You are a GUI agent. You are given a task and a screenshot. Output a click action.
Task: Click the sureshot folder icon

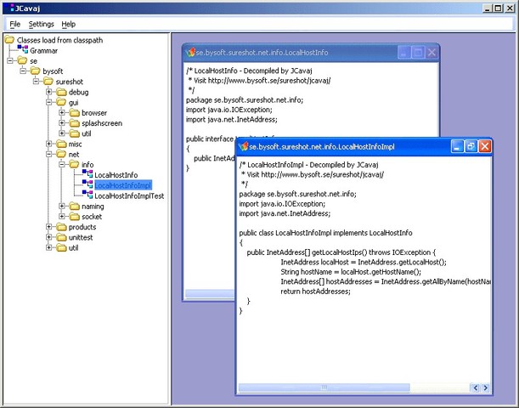(x=48, y=81)
